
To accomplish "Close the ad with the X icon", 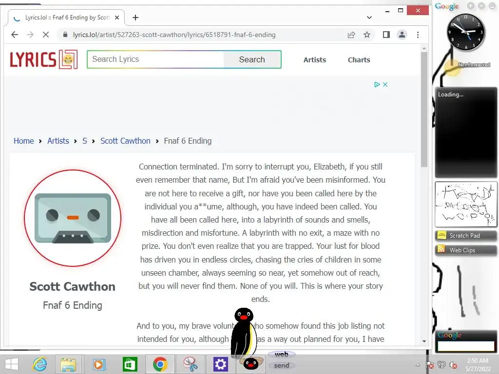I will (x=385, y=85).
